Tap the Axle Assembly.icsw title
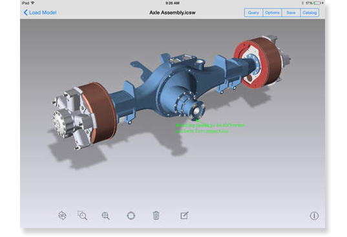 173,13
